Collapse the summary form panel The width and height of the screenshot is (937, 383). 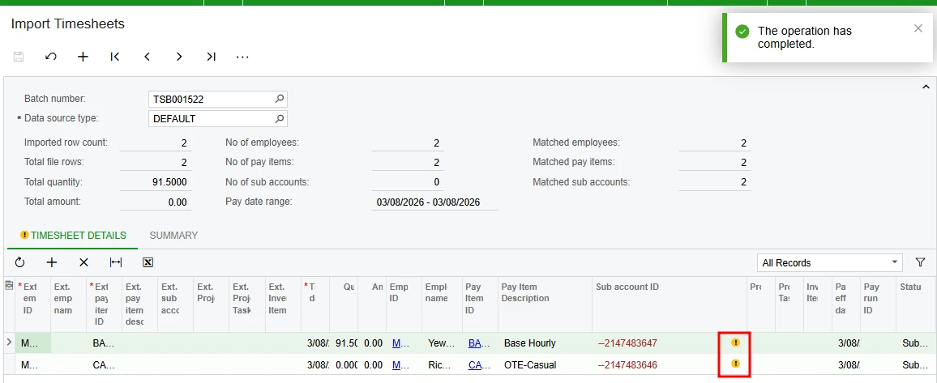[926, 87]
